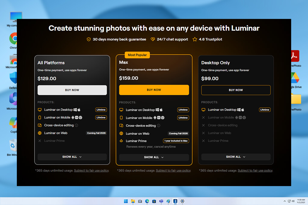Select the Adobe PDF desktop icon
Viewport: 308px width, 205px height.
tap(296, 59)
